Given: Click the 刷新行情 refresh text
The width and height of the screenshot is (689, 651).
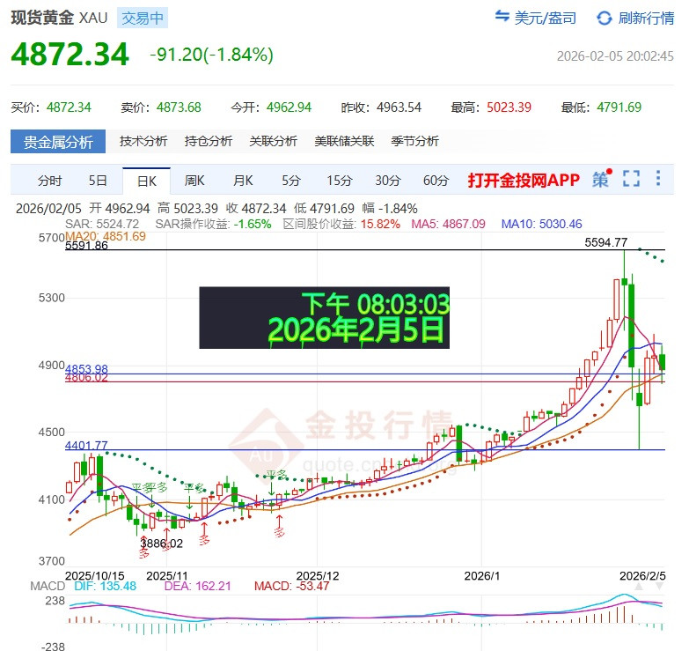Looking at the screenshot, I should [646, 18].
